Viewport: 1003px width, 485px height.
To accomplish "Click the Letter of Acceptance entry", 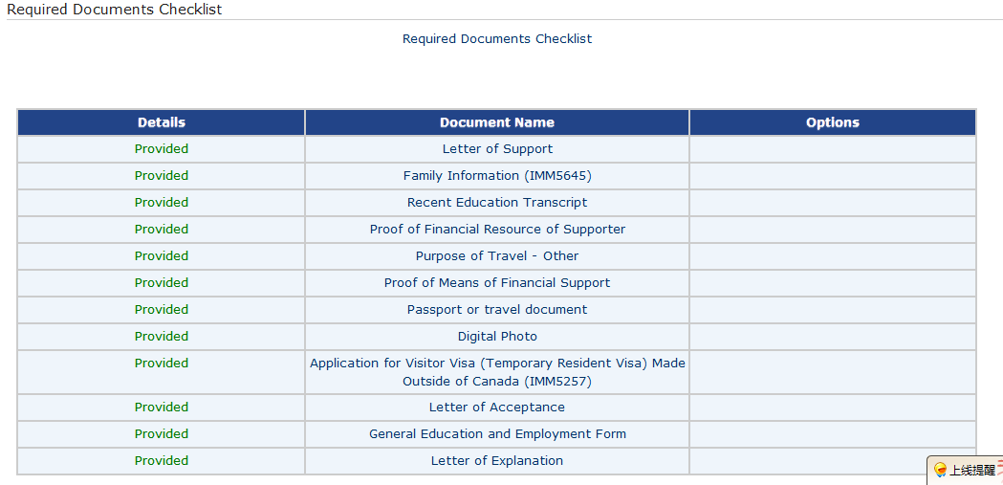I will pyautogui.click(x=497, y=408).
